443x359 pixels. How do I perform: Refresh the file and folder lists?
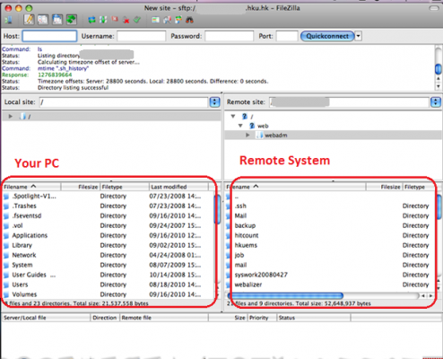(91, 20)
